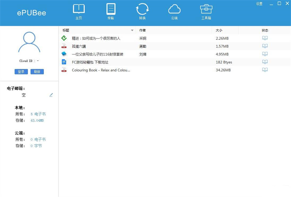Click the local 5 电子书 count link

(x=38, y=114)
